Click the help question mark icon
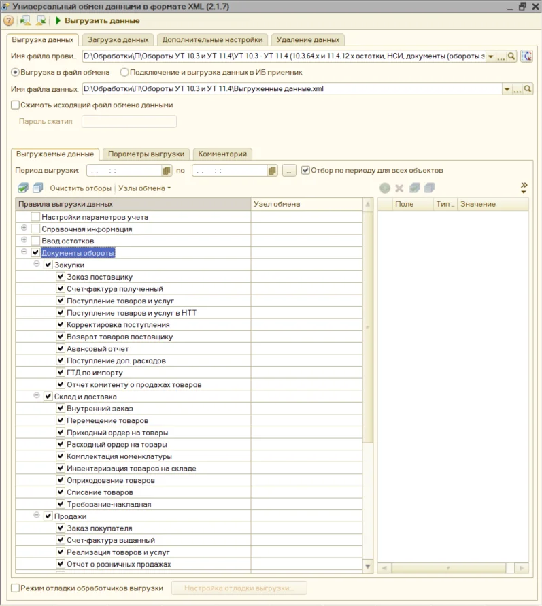The image size is (542, 606). [x=9, y=21]
